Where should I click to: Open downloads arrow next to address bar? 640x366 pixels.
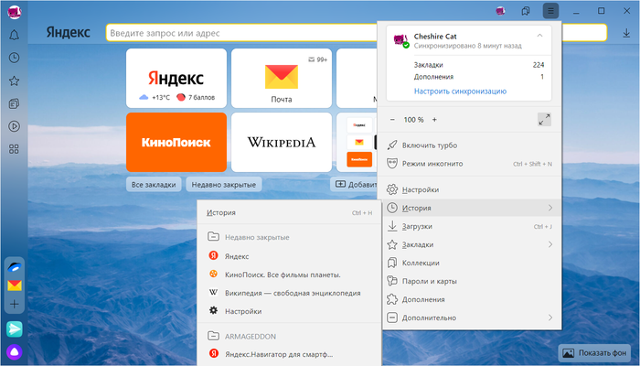[626, 33]
